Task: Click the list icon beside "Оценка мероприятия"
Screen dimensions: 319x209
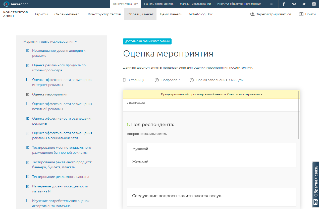Action: click(x=27, y=94)
